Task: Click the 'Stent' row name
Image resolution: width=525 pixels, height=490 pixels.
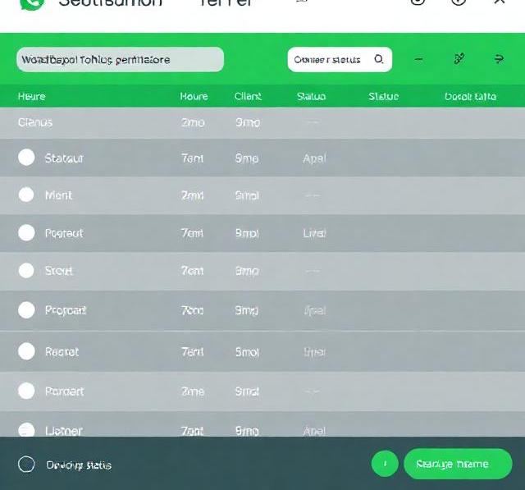Action: pos(58,271)
